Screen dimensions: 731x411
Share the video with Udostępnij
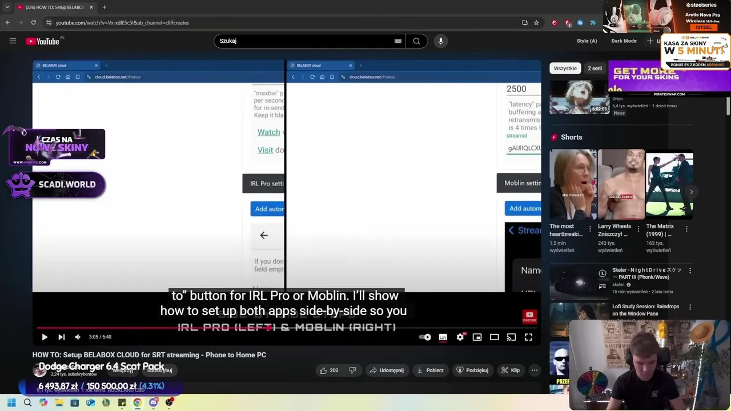pos(387,370)
